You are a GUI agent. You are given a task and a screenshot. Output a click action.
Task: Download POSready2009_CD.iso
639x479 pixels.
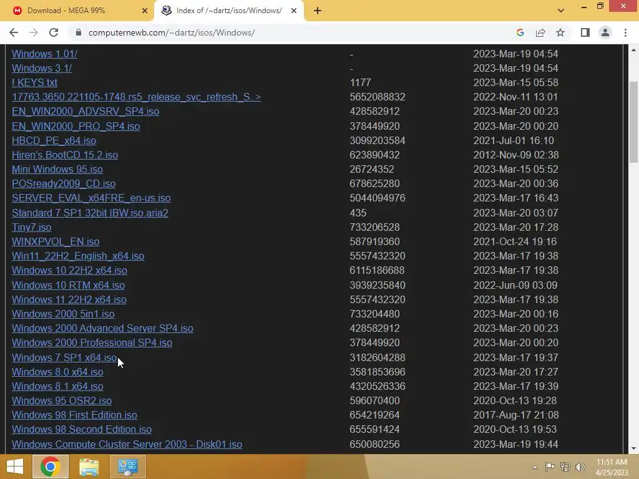click(64, 183)
